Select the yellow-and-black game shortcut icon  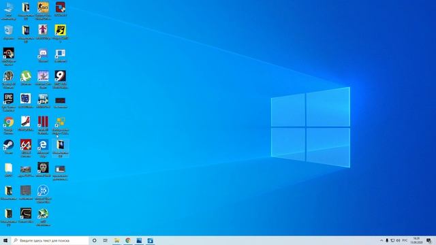click(x=61, y=31)
